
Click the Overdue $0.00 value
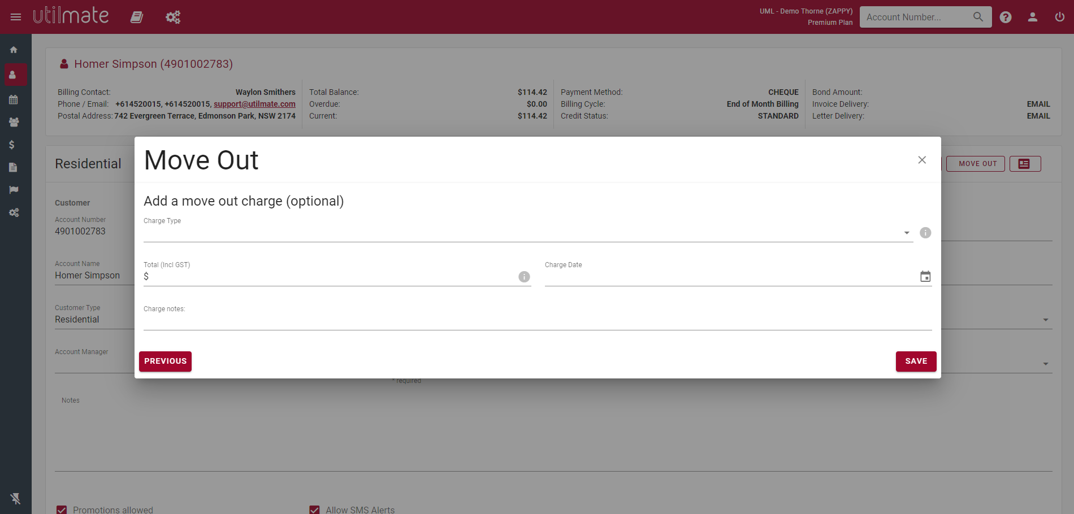536,104
